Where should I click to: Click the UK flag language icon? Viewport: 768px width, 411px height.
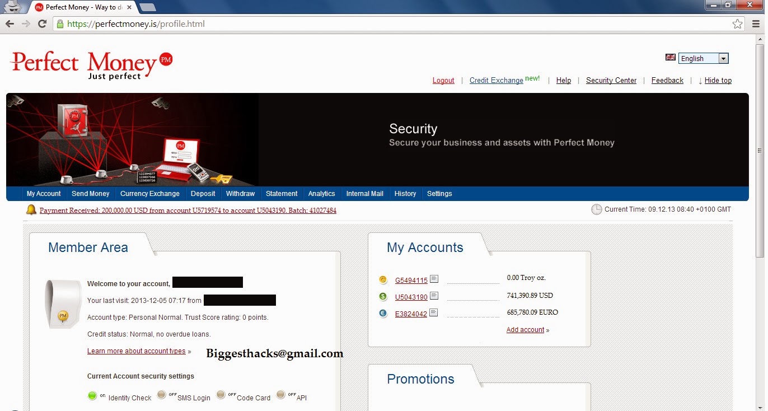[x=671, y=58]
